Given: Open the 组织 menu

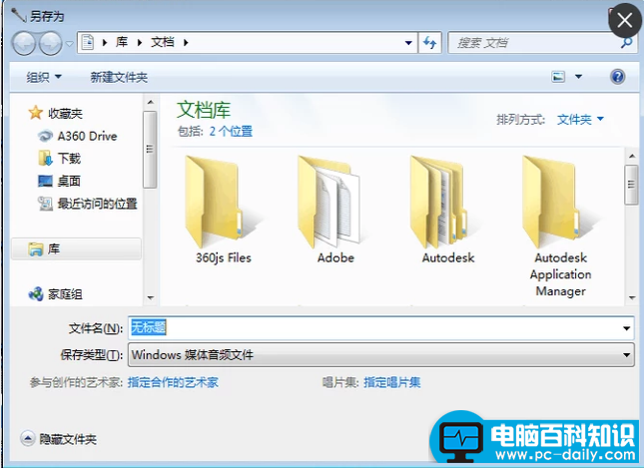Looking at the screenshot, I should click(x=44, y=77).
